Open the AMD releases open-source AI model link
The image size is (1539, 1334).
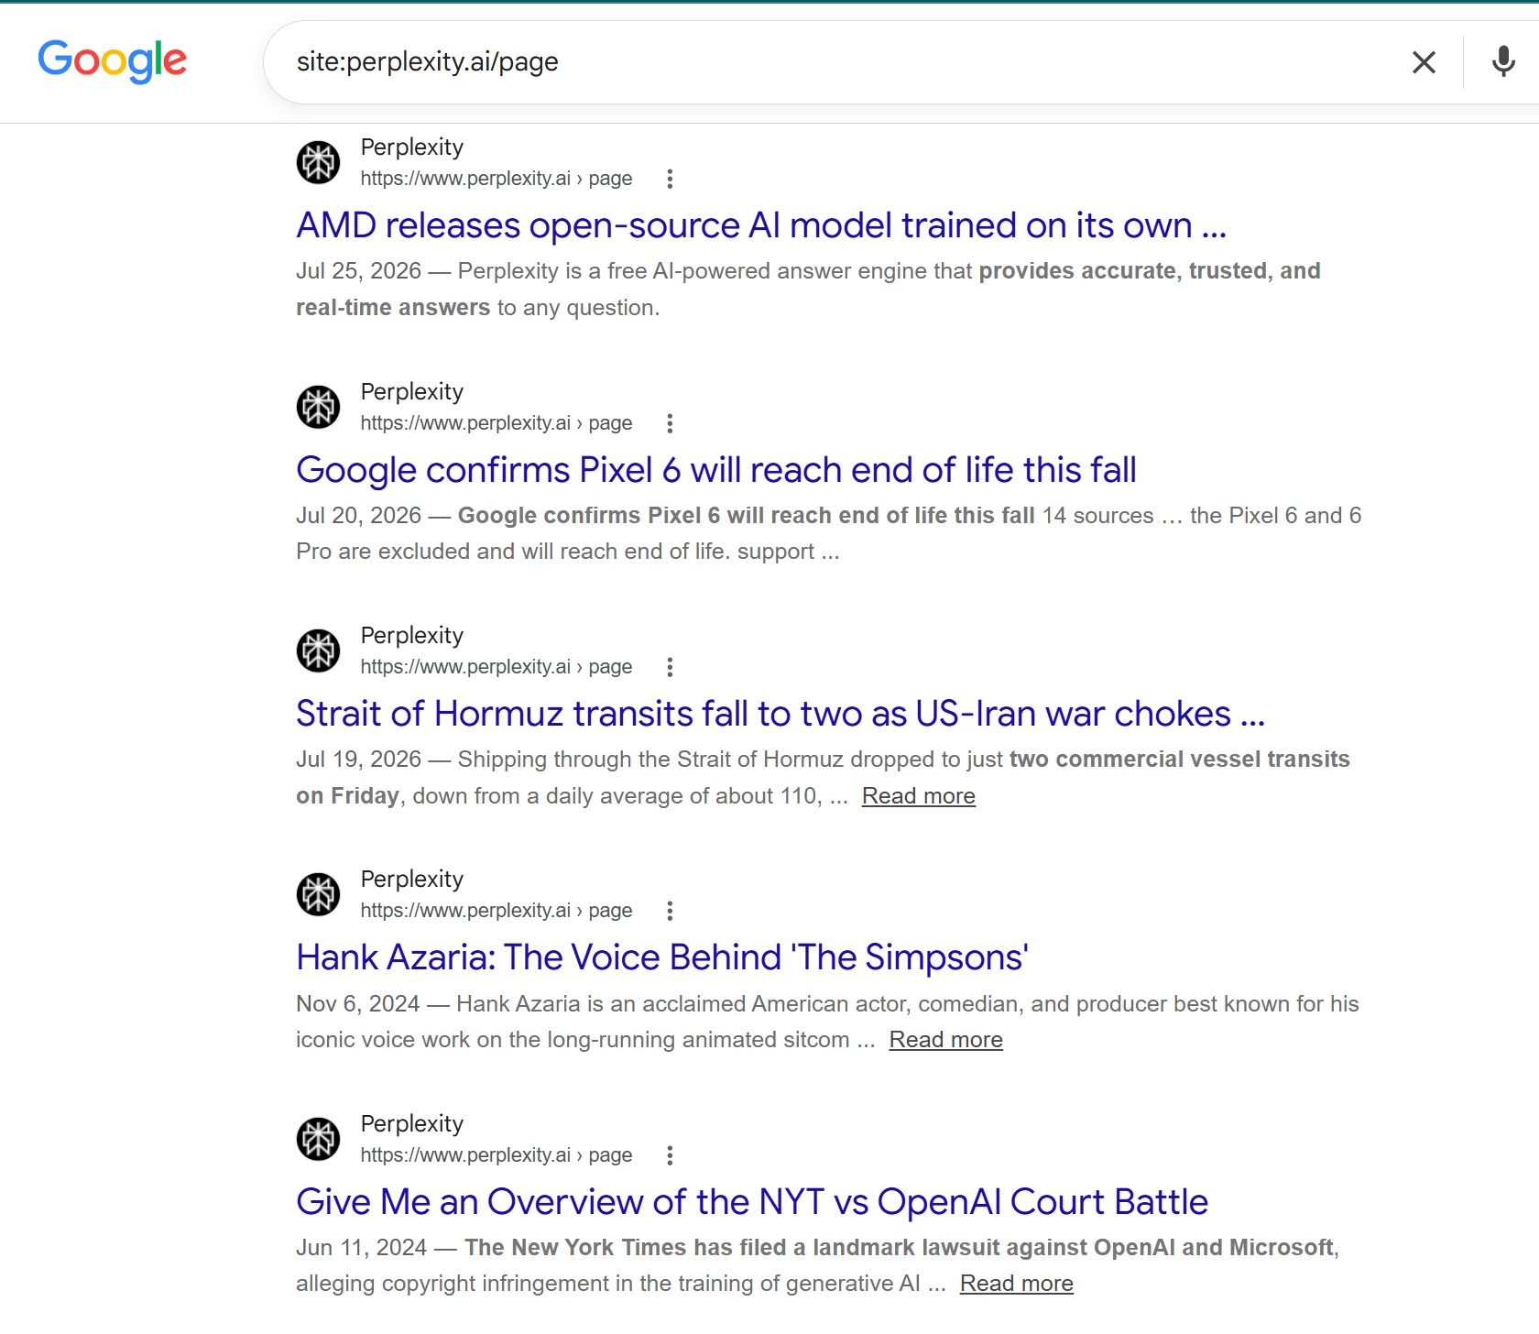[x=761, y=225]
